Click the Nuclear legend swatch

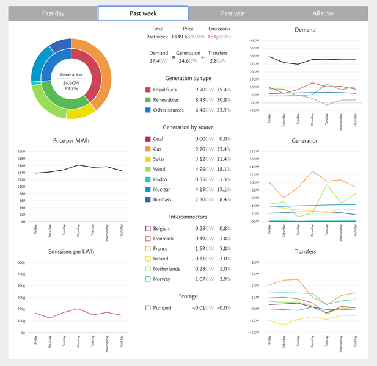(148, 189)
